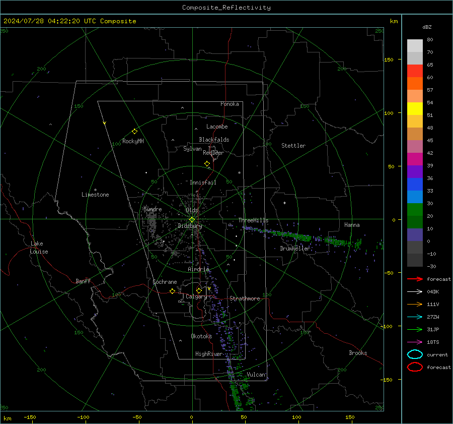Select the Okotoks label

click(201, 336)
